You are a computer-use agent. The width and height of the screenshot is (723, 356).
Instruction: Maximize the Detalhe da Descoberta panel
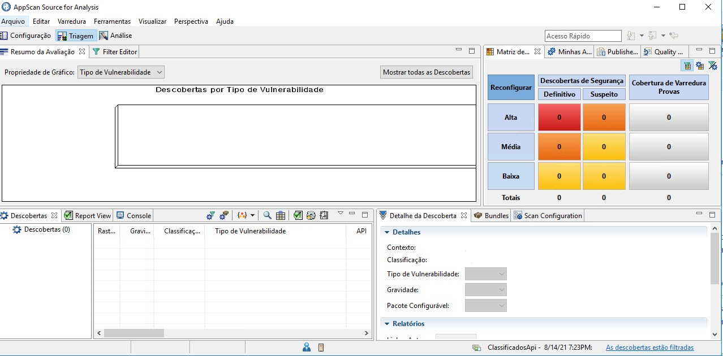point(712,214)
